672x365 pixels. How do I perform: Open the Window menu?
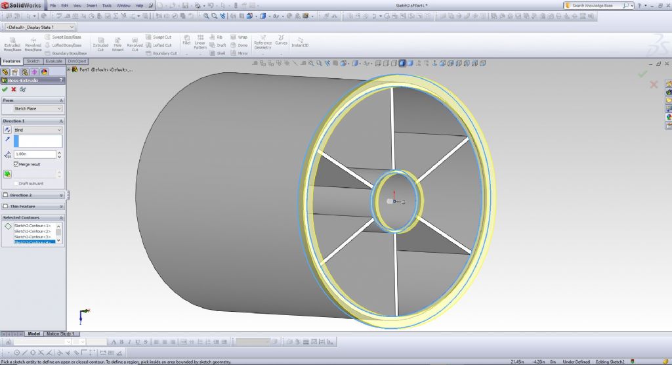(x=123, y=5)
